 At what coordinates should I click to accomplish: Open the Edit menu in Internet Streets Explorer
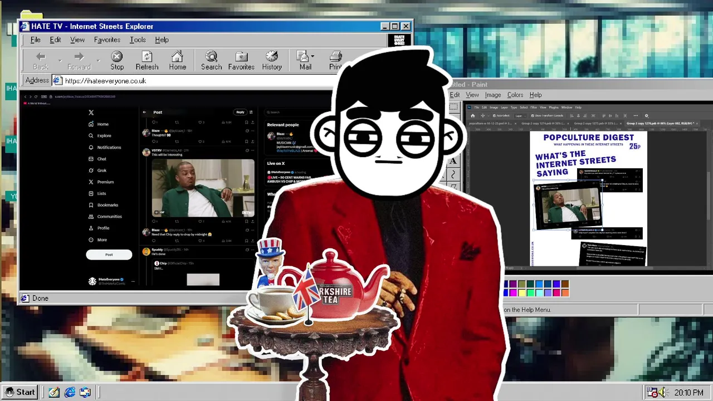point(55,40)
